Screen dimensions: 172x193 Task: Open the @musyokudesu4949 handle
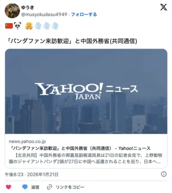[x=44, y=15]
